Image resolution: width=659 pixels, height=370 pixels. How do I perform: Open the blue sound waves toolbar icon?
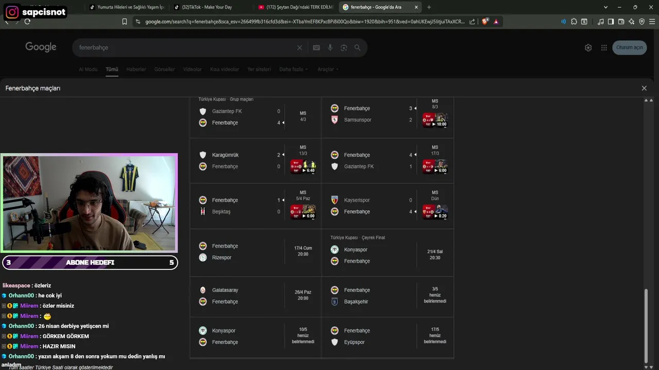click(563, 22)
